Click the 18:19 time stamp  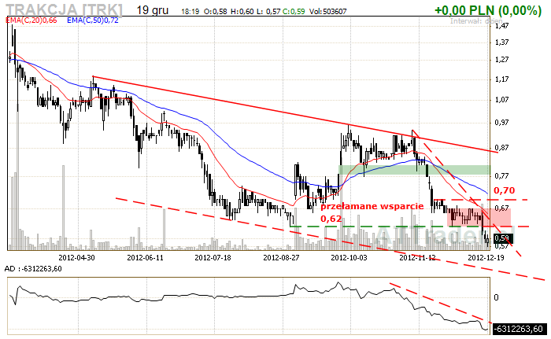click(x=190, y=12)
